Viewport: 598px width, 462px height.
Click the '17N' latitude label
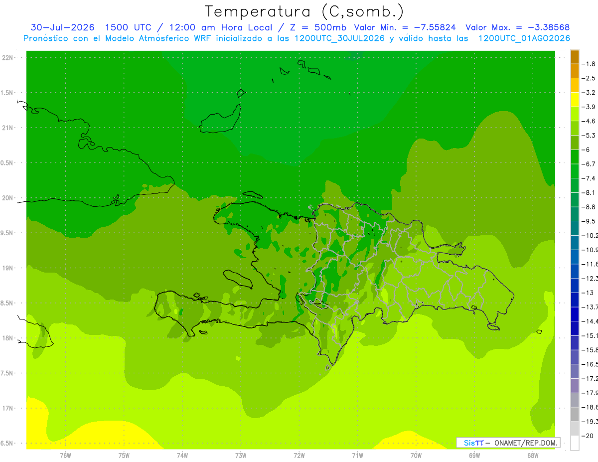(x=7, y=408)
